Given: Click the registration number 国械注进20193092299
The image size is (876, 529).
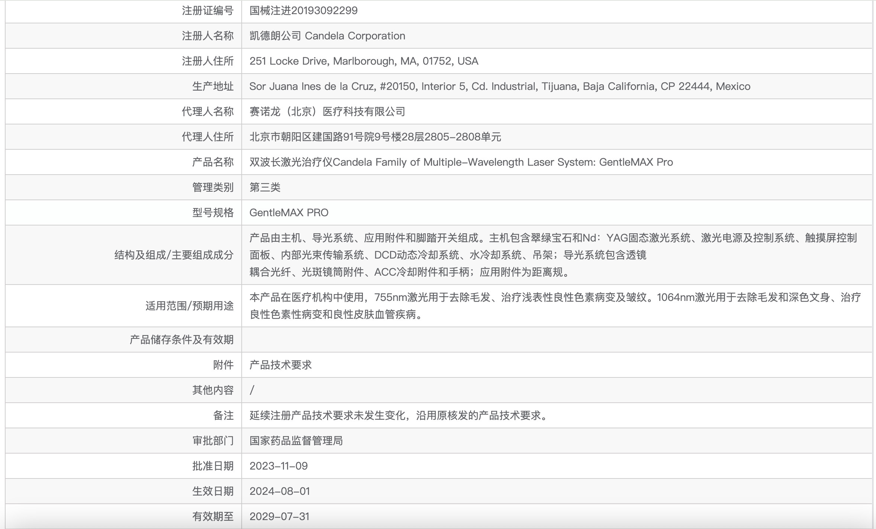Looking at the screenshot, I should (x=303, y=10).
